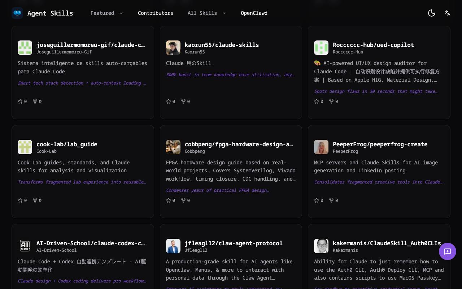This screenshot has height=289, width=462.
Task: Open joseguillermomoreu-gif avatar image
Action: [x=25, y=48]
